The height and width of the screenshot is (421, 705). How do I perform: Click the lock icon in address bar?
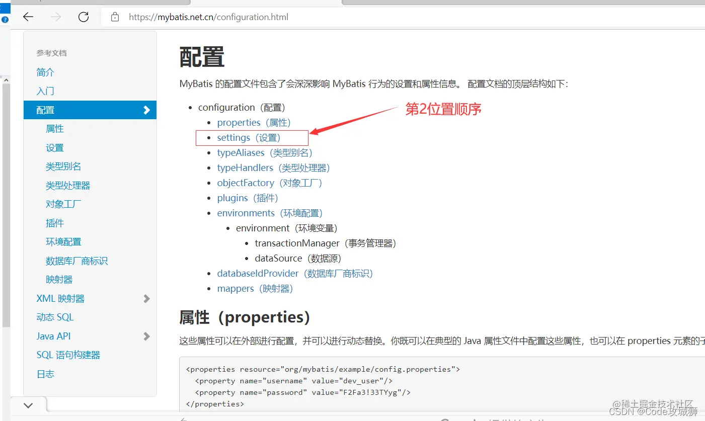pyautogui.click(x=115, y=17)
